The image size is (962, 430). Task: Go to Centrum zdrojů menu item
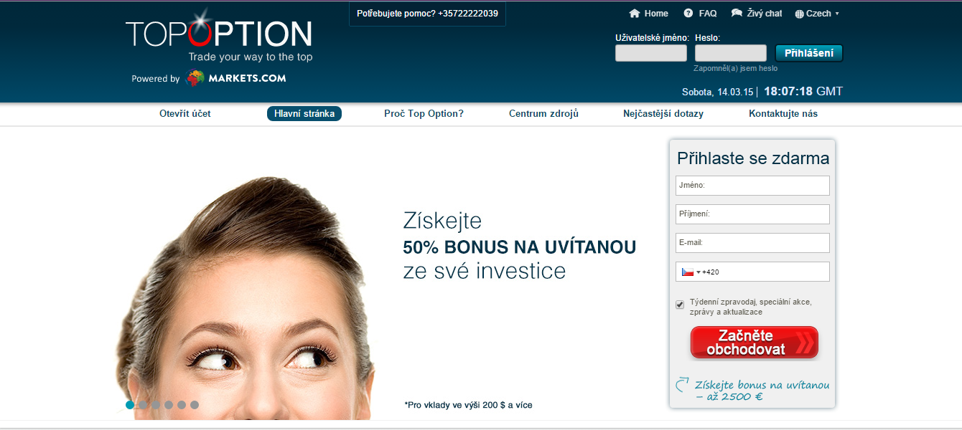pyautogui.click(x=543, y=113)
